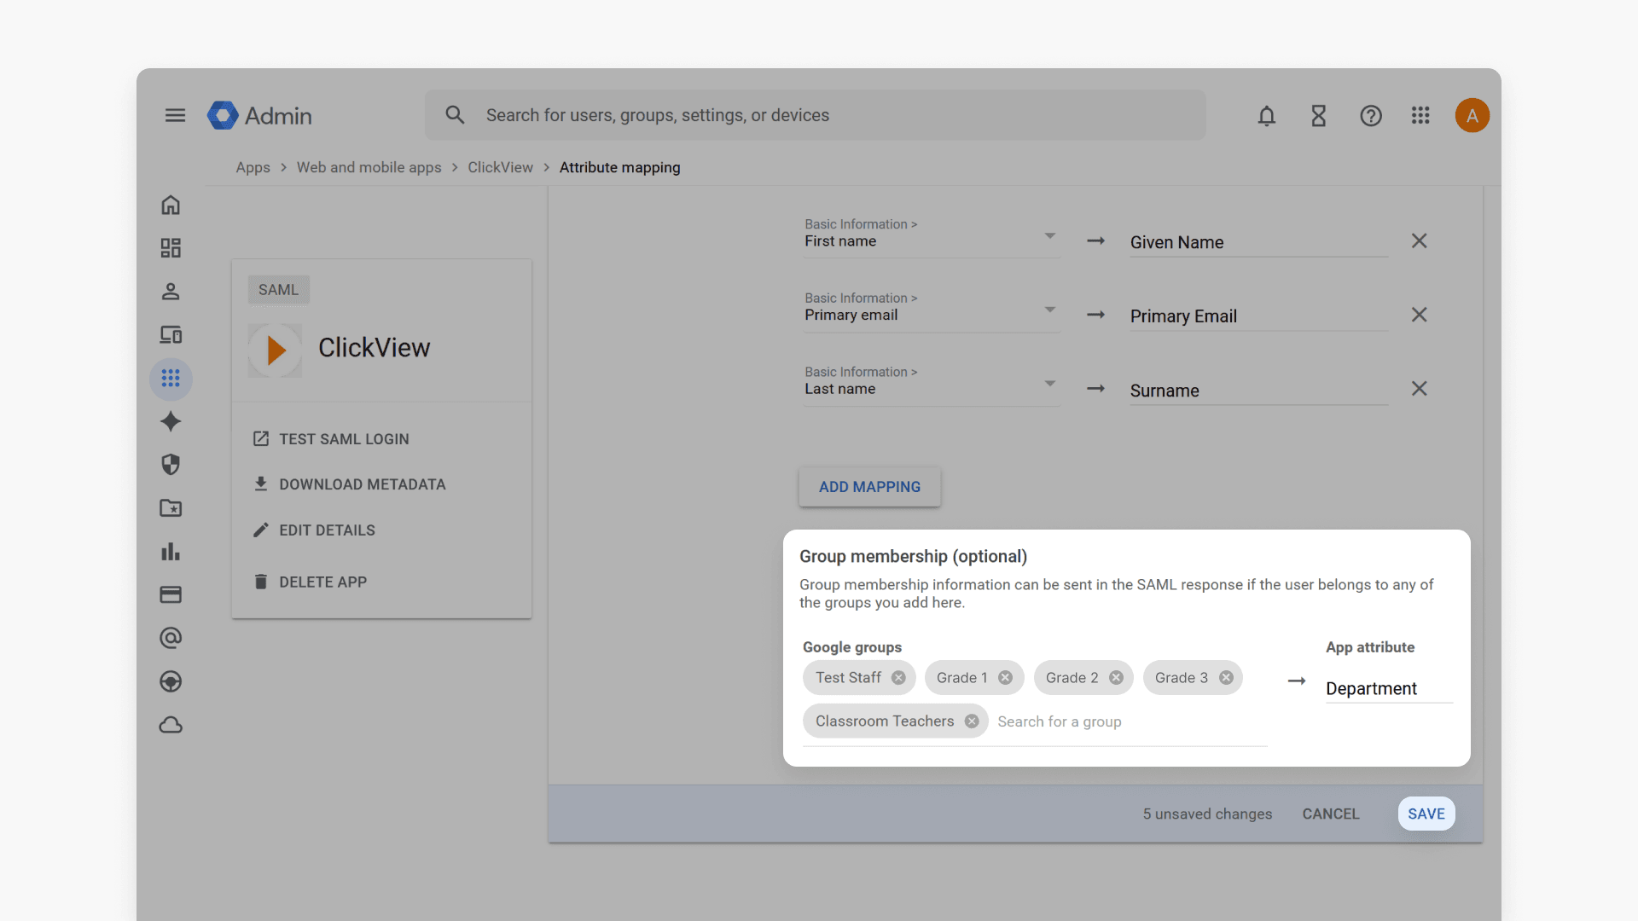Go to Home in the sidebar
1638x921 pixels.
click(x=171, y=205)
